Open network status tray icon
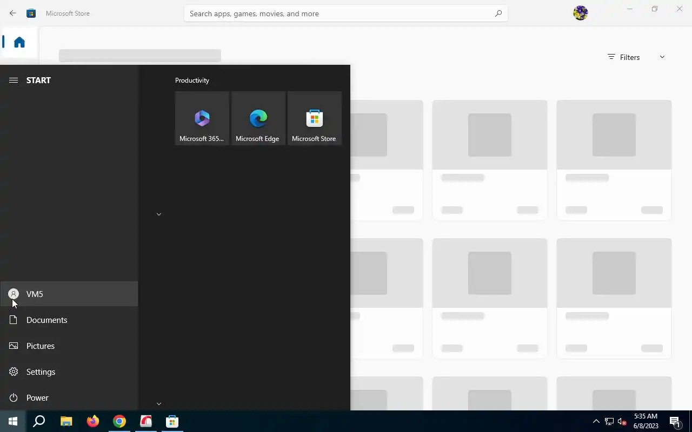This screenshot has width=692, height=432. click(609, 421)
